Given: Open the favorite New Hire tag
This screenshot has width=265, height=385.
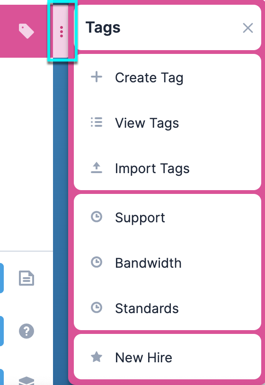Looking at the screenshot, I should click(167, 357).
